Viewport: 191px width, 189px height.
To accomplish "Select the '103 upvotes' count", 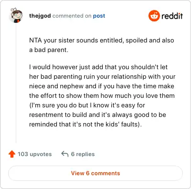I will coord(35,154).
